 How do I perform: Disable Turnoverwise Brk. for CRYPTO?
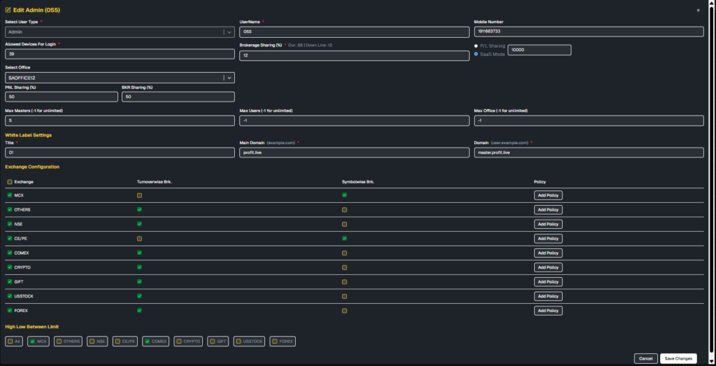click(x=140, y=267)
